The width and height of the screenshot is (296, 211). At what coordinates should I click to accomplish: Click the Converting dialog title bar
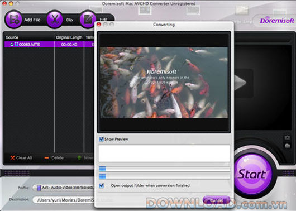(164, 25)
